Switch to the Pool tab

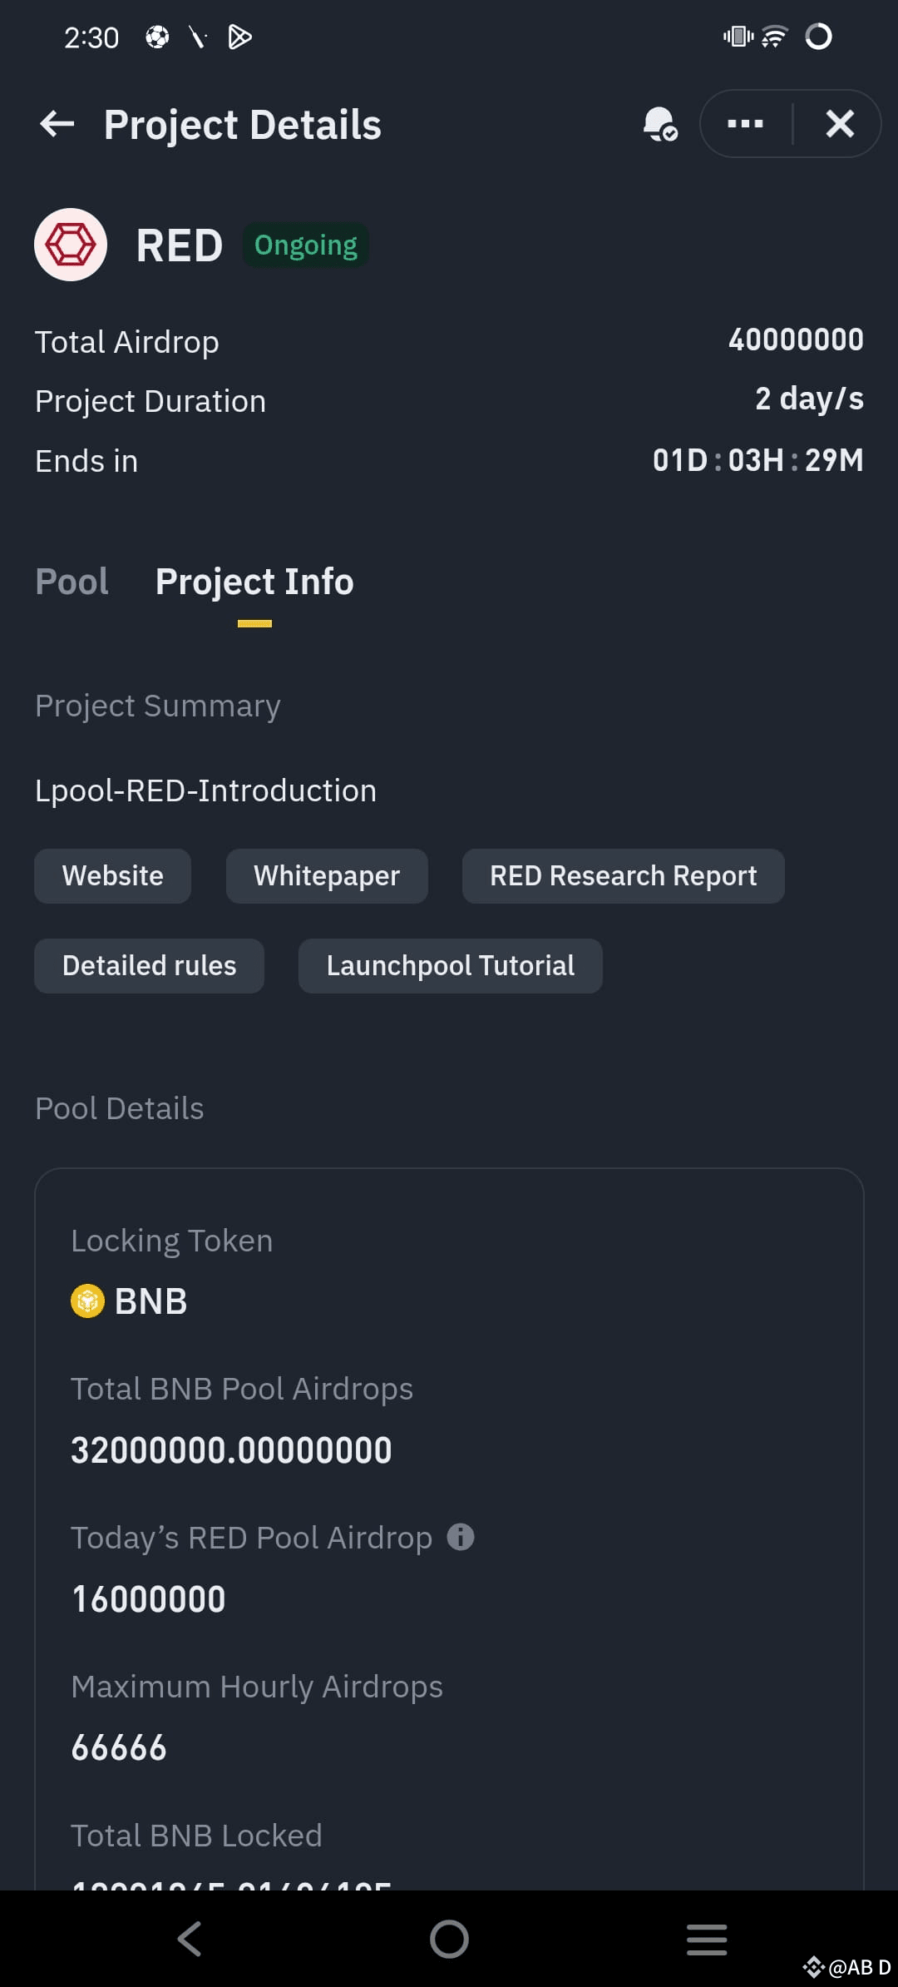point(72,582)
